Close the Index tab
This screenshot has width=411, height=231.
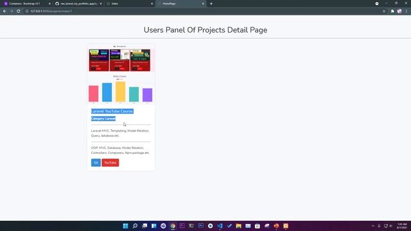coord(152,4)
